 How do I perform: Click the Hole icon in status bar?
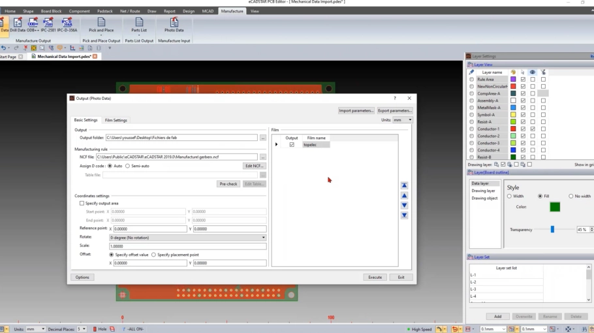coord(95,329)
